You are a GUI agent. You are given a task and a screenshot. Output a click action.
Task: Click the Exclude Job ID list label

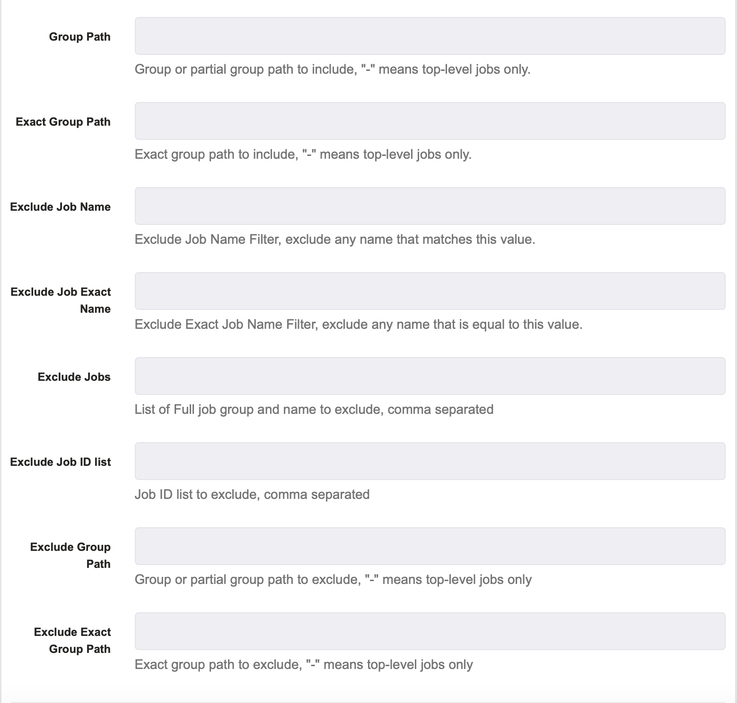pyautogui.click(x=61, y=462)
